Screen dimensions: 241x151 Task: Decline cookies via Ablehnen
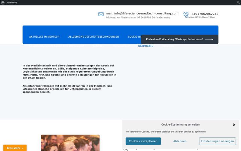pos(180,141)
